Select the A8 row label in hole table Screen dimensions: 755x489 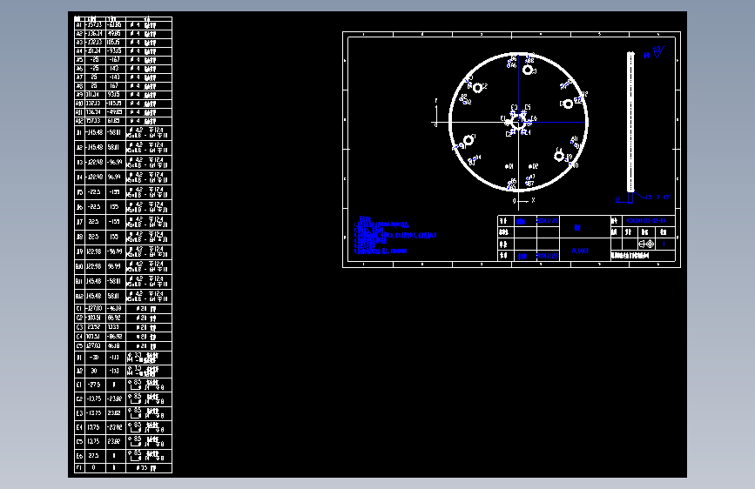point(79,86)
